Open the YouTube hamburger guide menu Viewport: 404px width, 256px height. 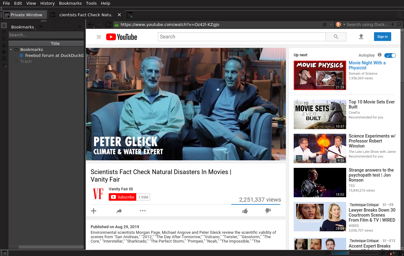pos(99,37)
